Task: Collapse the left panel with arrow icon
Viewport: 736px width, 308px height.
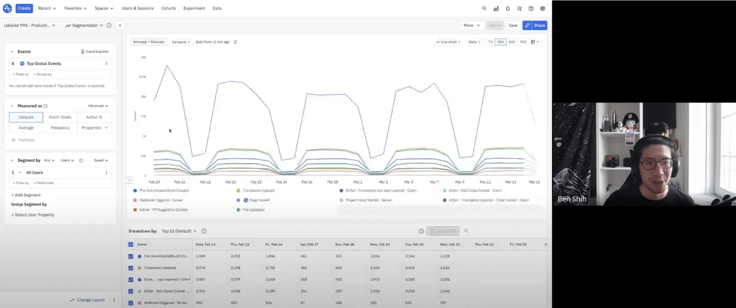Action: coord(120,25)
